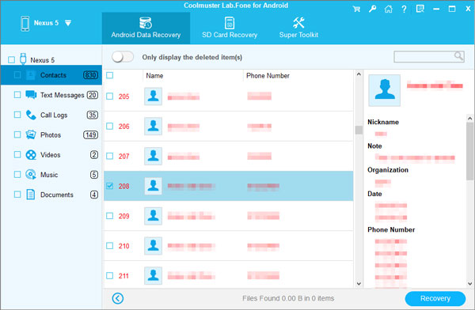Check the box for contact row 207
475x310 pixels.
110,156
